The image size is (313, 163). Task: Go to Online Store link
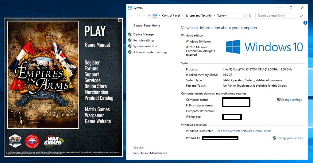pyautogui.click(x=96, y=86)
